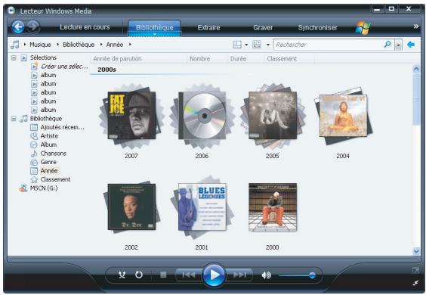Click the view options icon
Image resolution: width=426 pixels, height=295 pixels.
257,45
